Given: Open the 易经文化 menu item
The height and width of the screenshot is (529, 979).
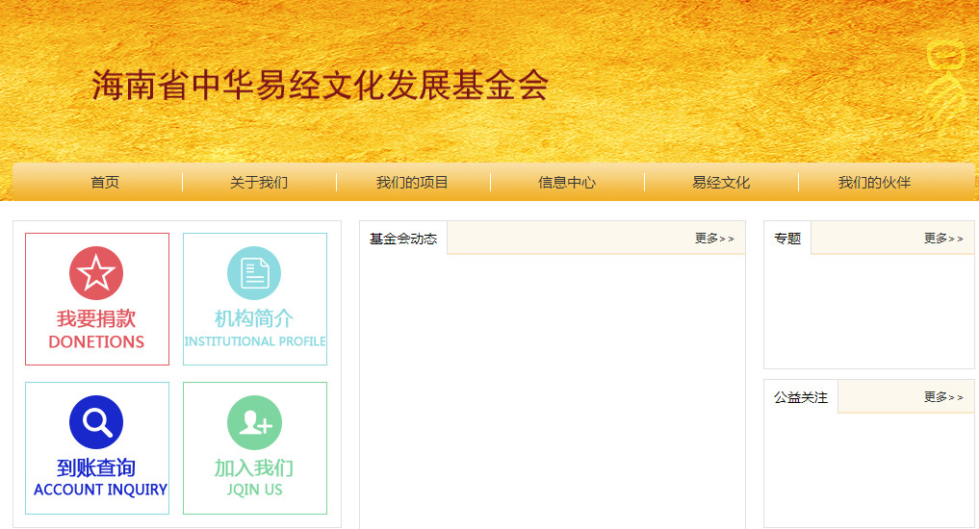Looking at the screenshot, I should point(721,182).
